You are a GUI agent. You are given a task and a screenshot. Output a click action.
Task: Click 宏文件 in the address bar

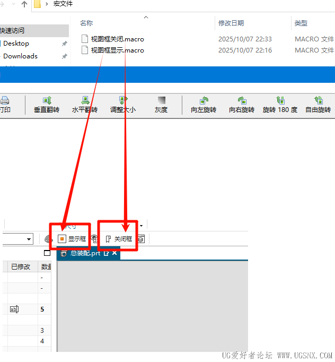click(x=63, y=4)
